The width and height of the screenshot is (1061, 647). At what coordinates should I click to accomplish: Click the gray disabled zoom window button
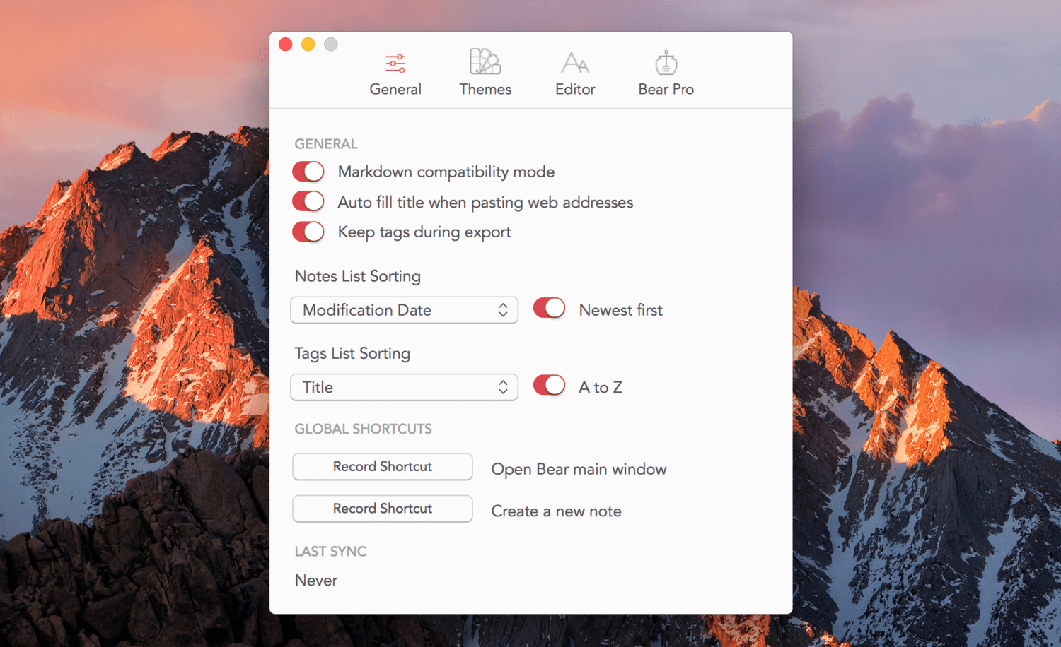coord(331,44)
